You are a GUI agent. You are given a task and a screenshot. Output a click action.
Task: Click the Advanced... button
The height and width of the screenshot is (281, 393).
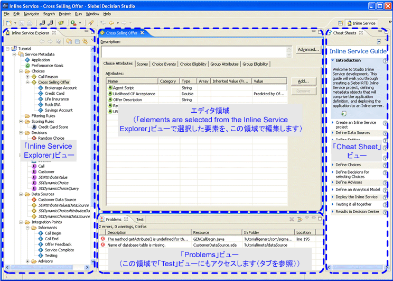tap(308, 49)
